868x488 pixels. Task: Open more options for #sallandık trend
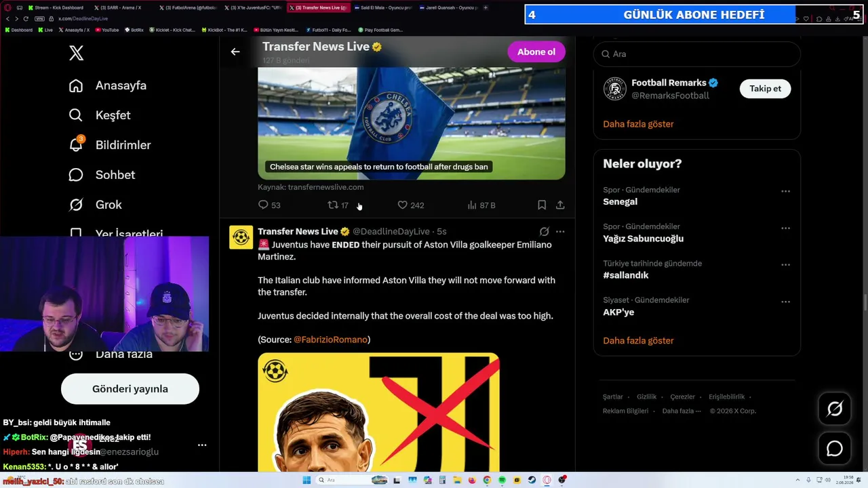[x=785, y=265]
